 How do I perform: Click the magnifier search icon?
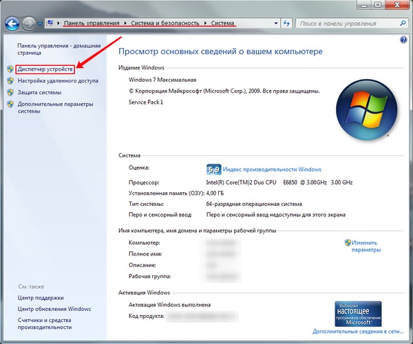click(403, 23)
